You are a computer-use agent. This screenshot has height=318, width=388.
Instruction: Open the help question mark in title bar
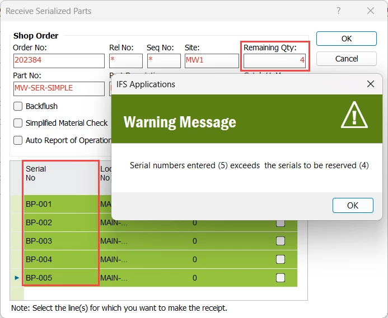point(338,11)
